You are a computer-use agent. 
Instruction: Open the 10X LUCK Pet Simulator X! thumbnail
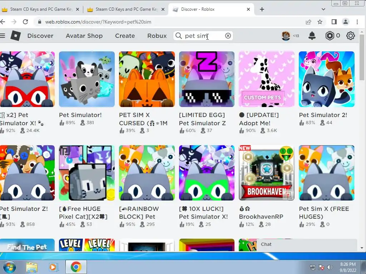(207, 173)
